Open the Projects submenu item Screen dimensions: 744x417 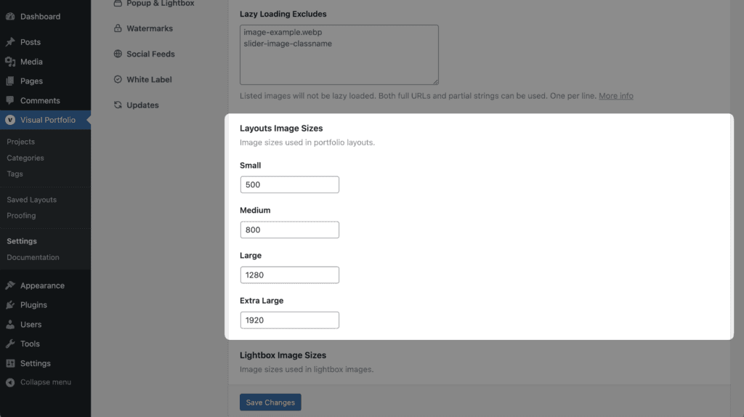pos(20,142)
